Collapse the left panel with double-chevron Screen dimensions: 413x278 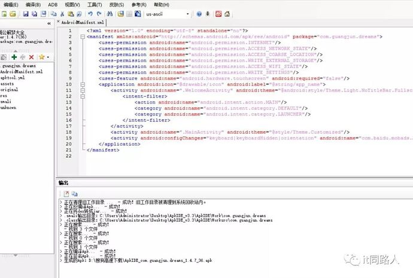coord(48,23)
